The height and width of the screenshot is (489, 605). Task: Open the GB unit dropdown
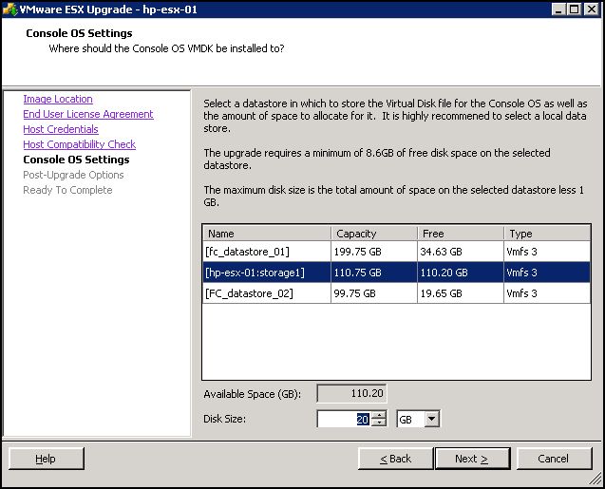pyautogui.click(x=431, y=419)
